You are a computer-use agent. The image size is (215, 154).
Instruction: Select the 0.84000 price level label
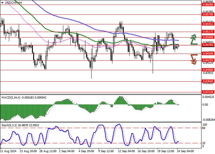(208, 70)
